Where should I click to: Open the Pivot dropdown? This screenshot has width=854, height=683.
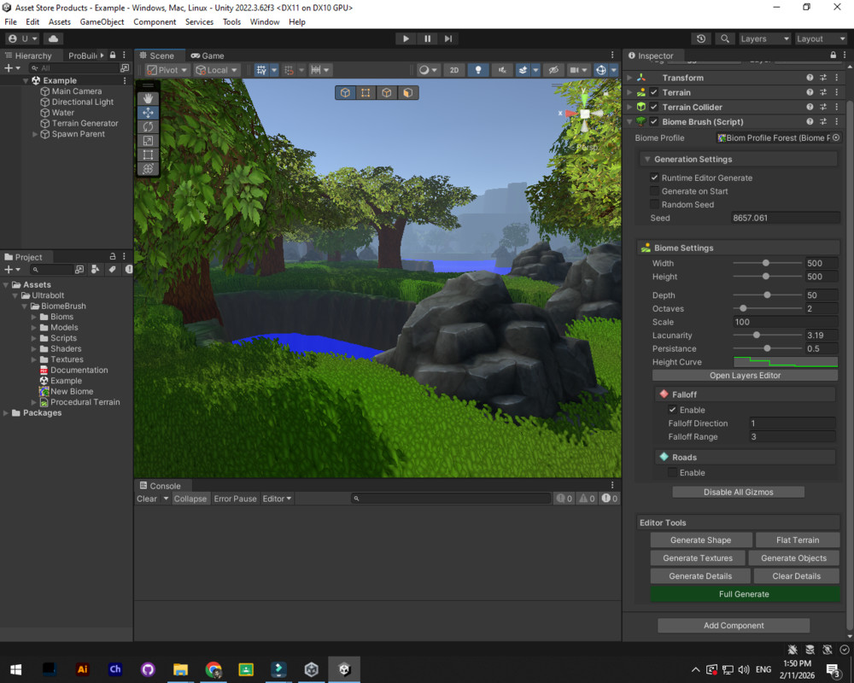167,70
